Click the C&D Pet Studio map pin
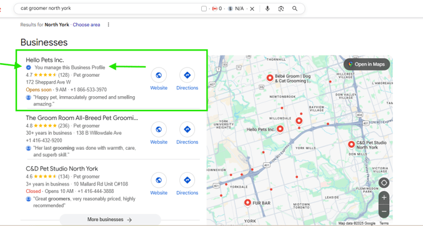The height and width of the screenshot is (226, 423). click(351, 145)
